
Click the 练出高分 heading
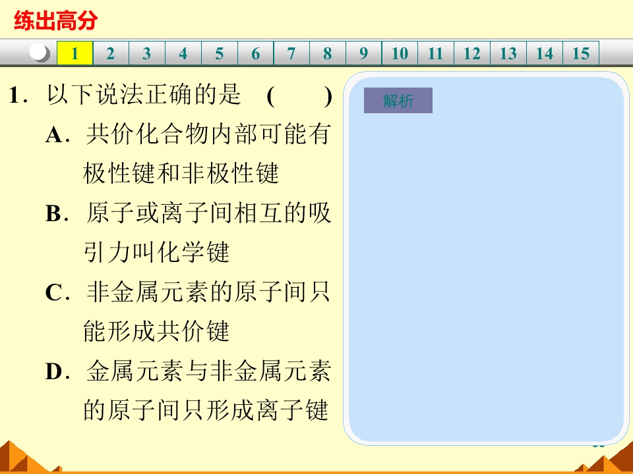coord(55,20)
